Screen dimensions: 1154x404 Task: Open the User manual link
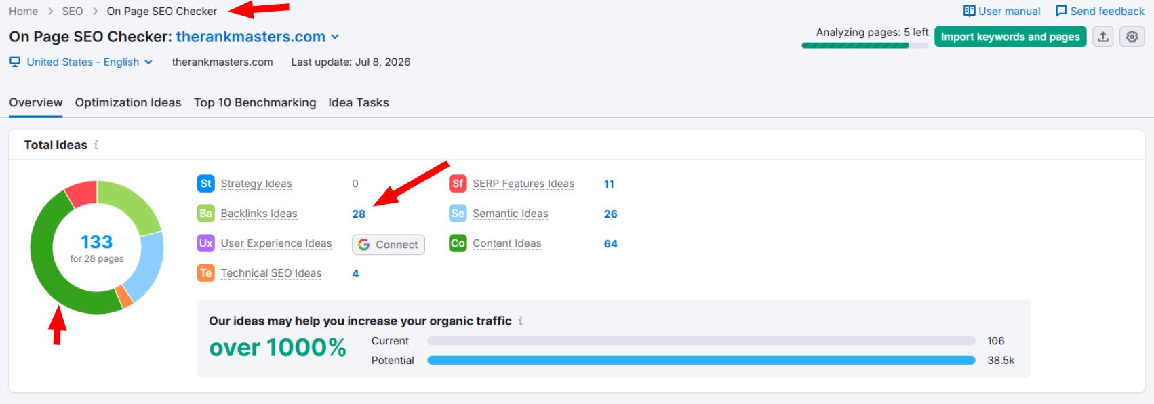coord(1002,11)
